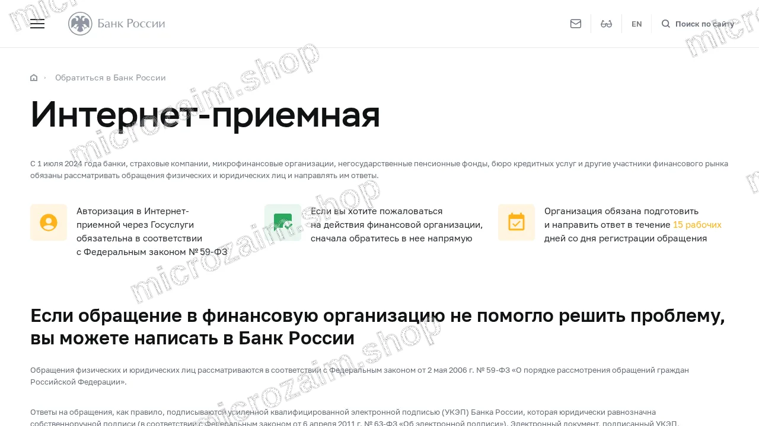This screenshot has height=426, width=759.
Task: Switch site language to EN
Action: tap(637, 24)
